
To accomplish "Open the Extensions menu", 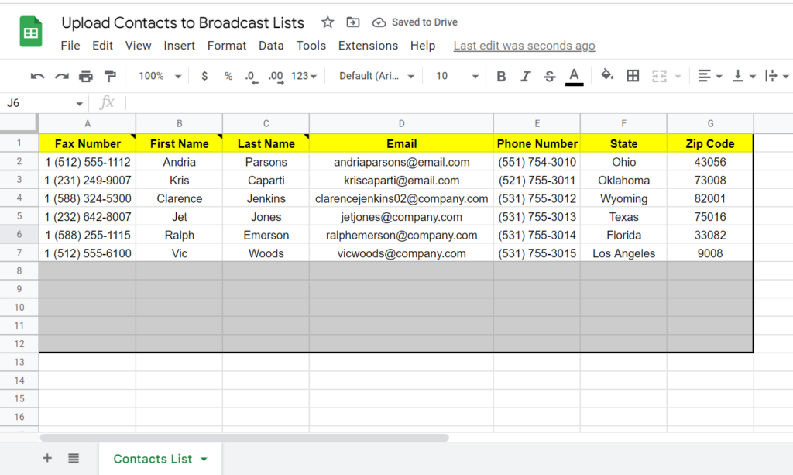I will (368, 46).
